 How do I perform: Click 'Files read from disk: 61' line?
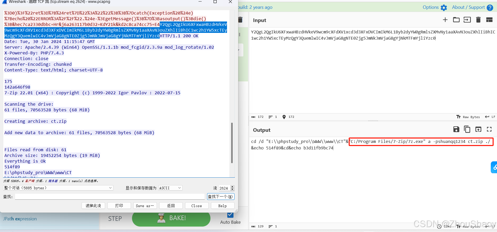[35, 150]
